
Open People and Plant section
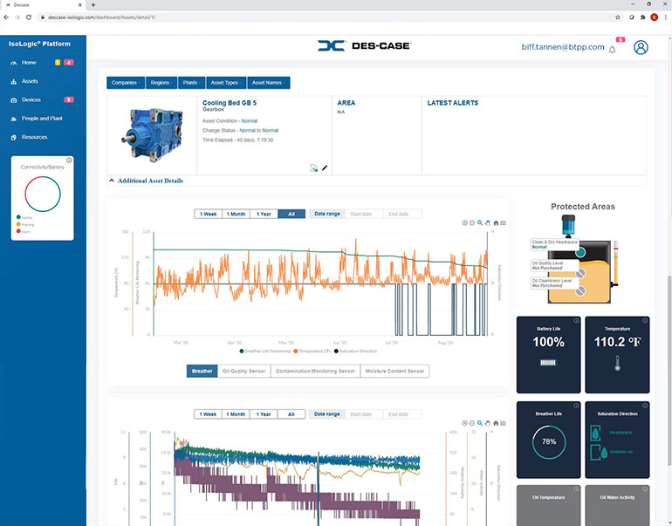point(42,119)
